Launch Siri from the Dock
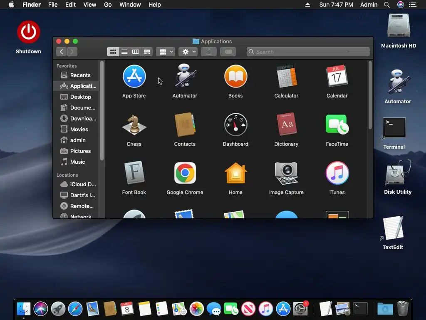The width and height of the screenshot is (426, 320). [x=41, y=309]
